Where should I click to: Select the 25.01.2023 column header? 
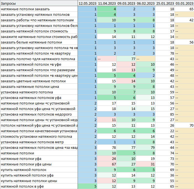click(x=165, y=3)
